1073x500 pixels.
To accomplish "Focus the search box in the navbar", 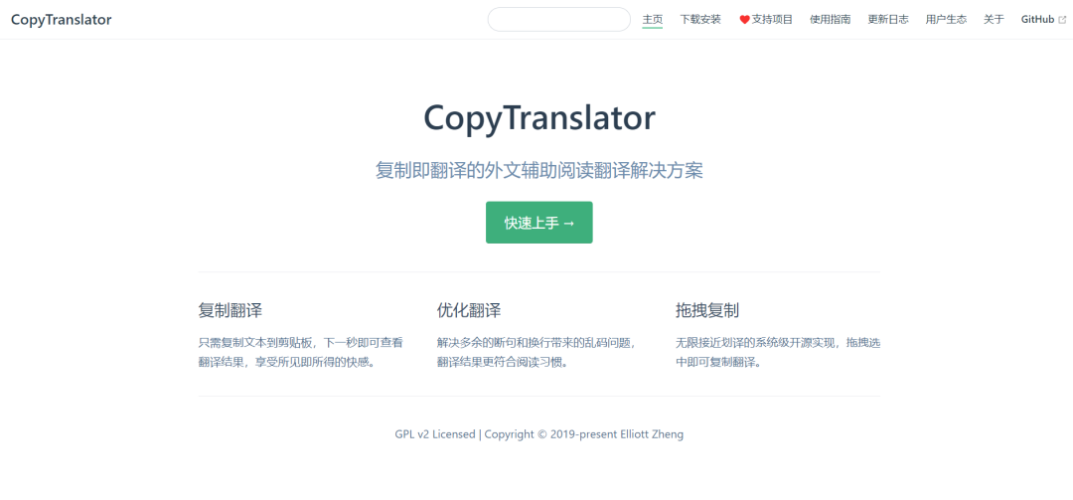I will click(559, 19).
